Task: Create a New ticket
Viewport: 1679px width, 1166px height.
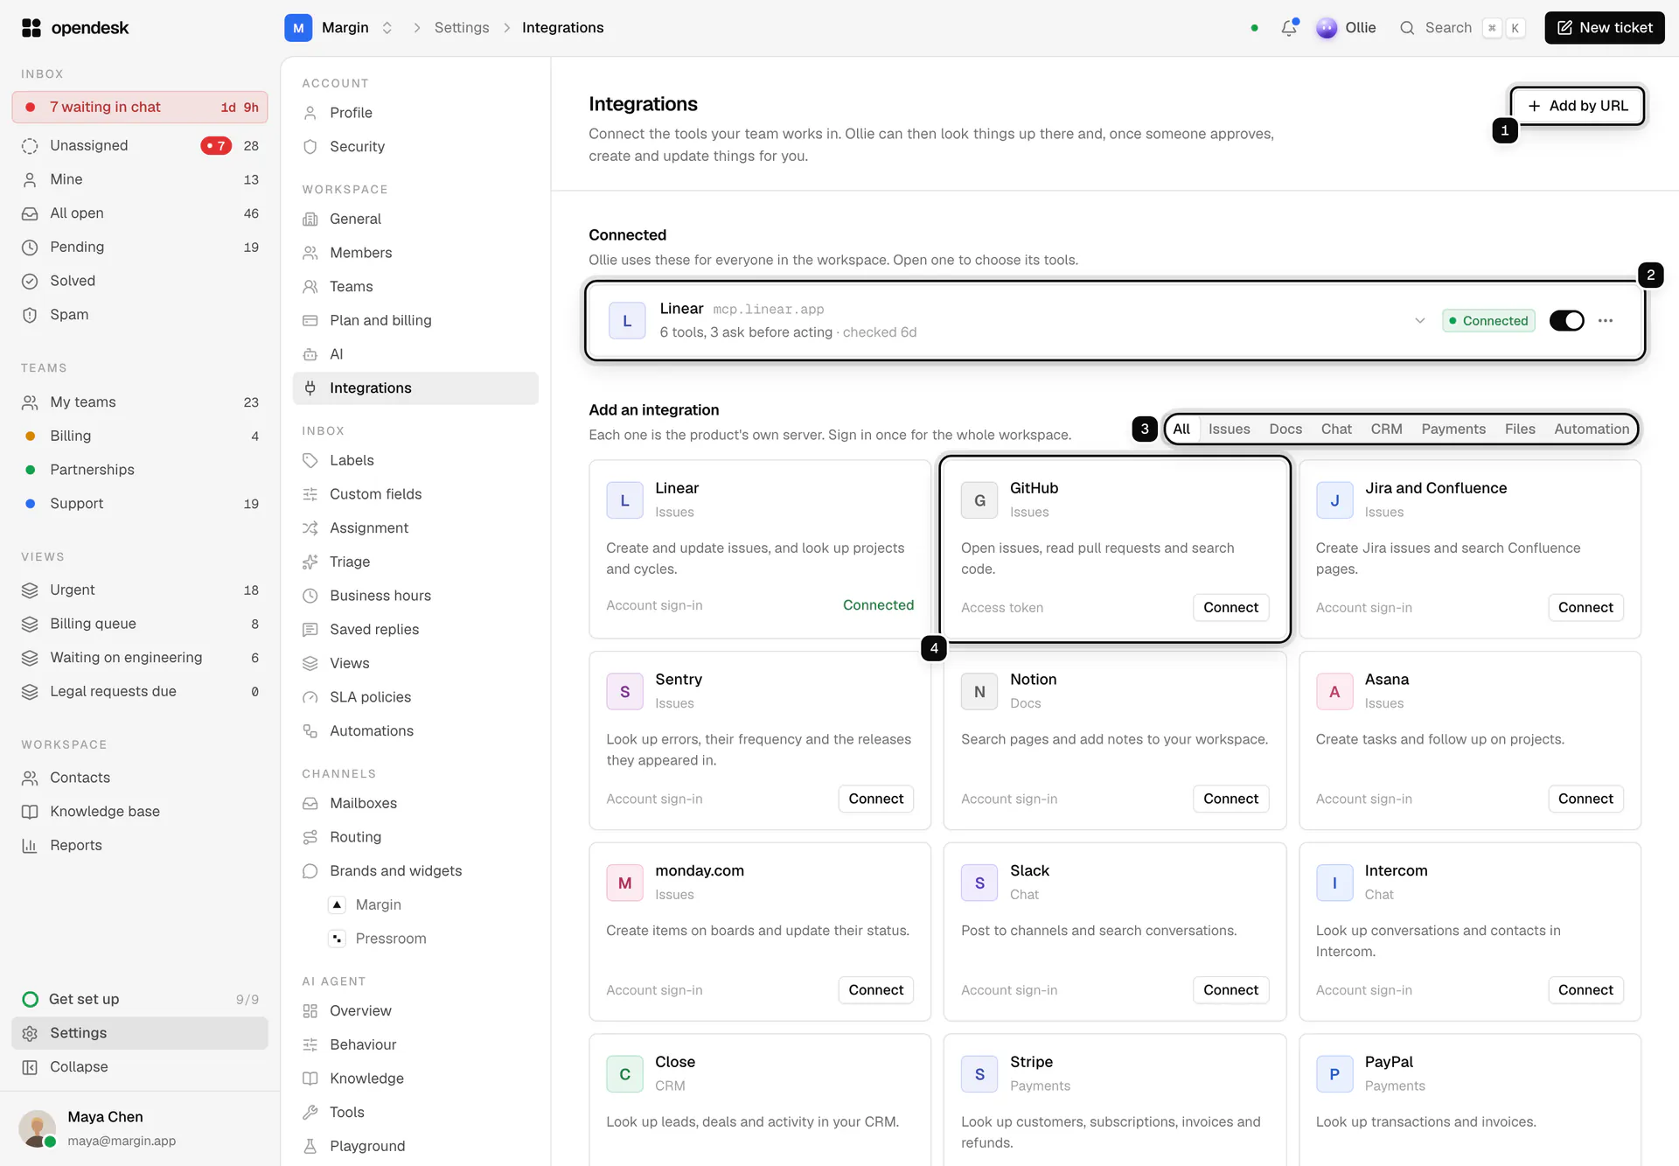Action: tap(1605, 28)
